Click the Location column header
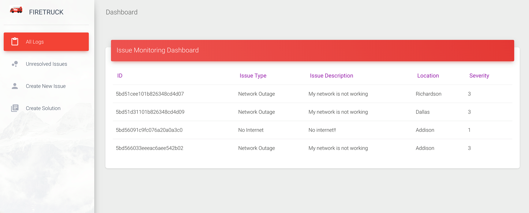Screen dimensions: 529x213 point(428,76)
